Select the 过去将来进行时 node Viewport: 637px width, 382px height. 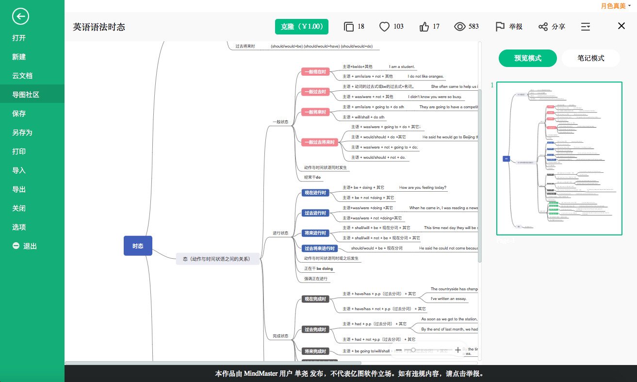pos(320,248)
